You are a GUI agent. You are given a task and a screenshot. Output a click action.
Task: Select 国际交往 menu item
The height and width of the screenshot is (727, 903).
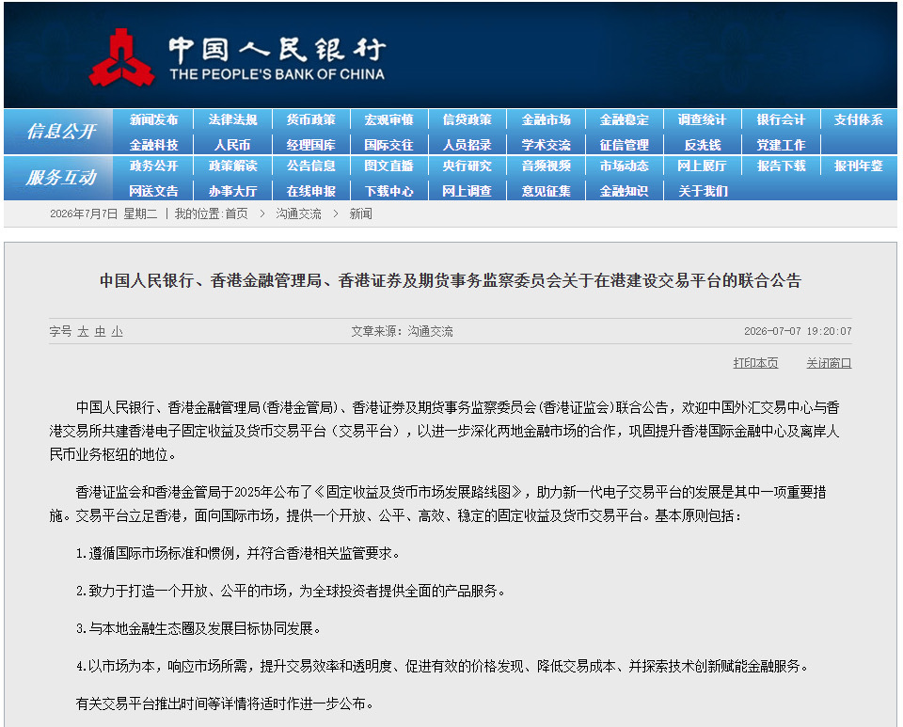(388, 145)
